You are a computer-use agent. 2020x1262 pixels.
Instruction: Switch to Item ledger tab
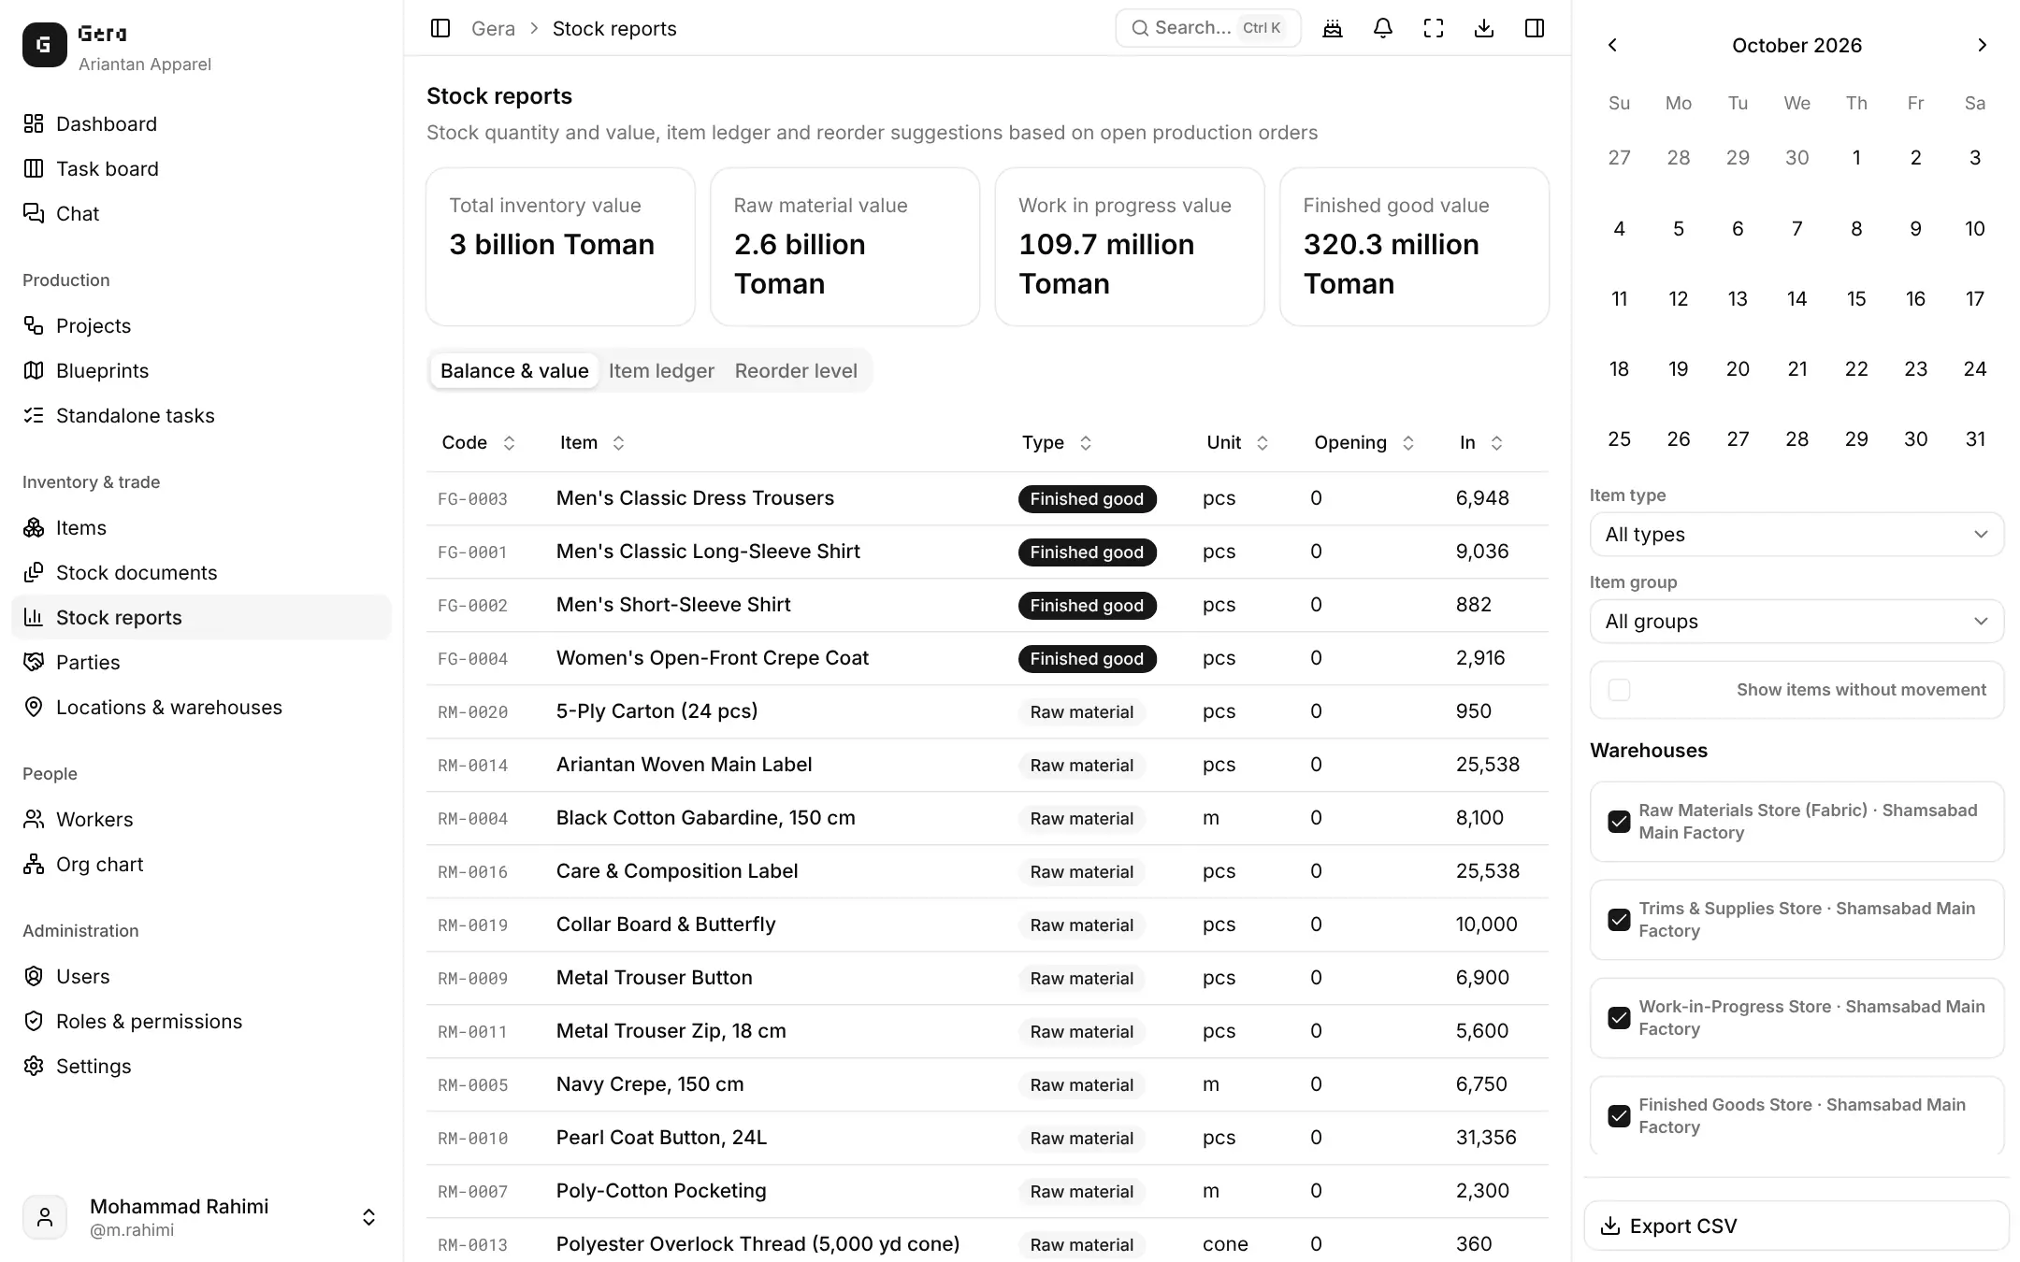pos(661,371)
